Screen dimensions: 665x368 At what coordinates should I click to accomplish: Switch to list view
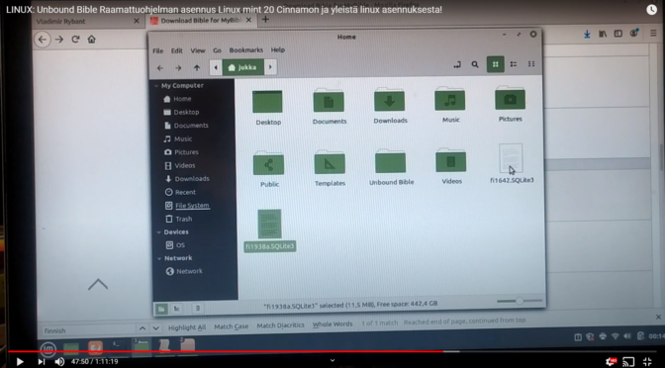pyautogui.click(x=514, y=64)
